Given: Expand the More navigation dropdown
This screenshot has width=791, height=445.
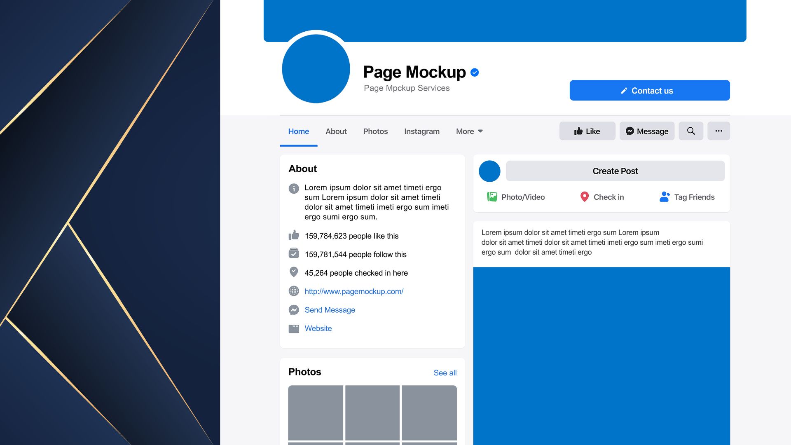Looking at the screenshot, I should 469,131.
